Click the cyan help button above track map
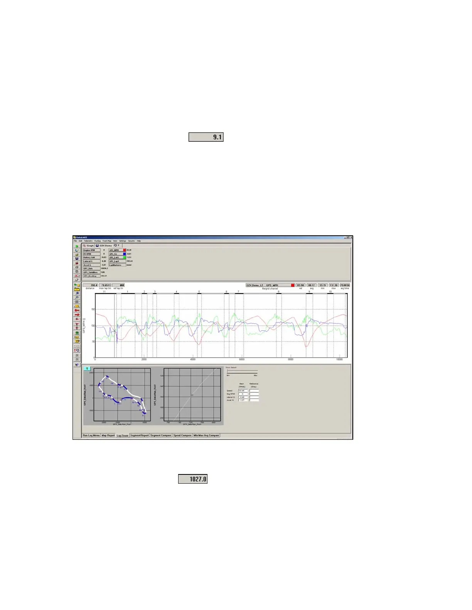 click(x=87, y=369)
